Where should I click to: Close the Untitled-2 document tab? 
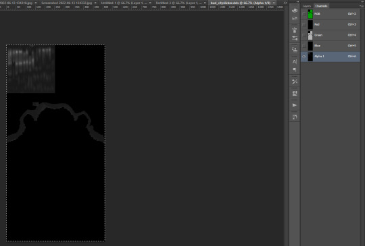click(x=205, y=3)
